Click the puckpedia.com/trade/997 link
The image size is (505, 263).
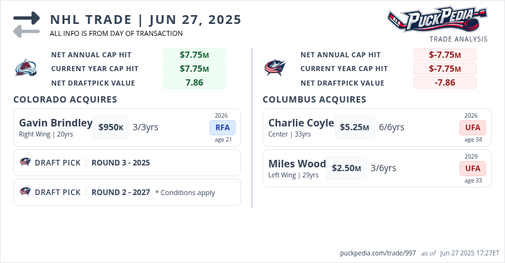(377, 253)
